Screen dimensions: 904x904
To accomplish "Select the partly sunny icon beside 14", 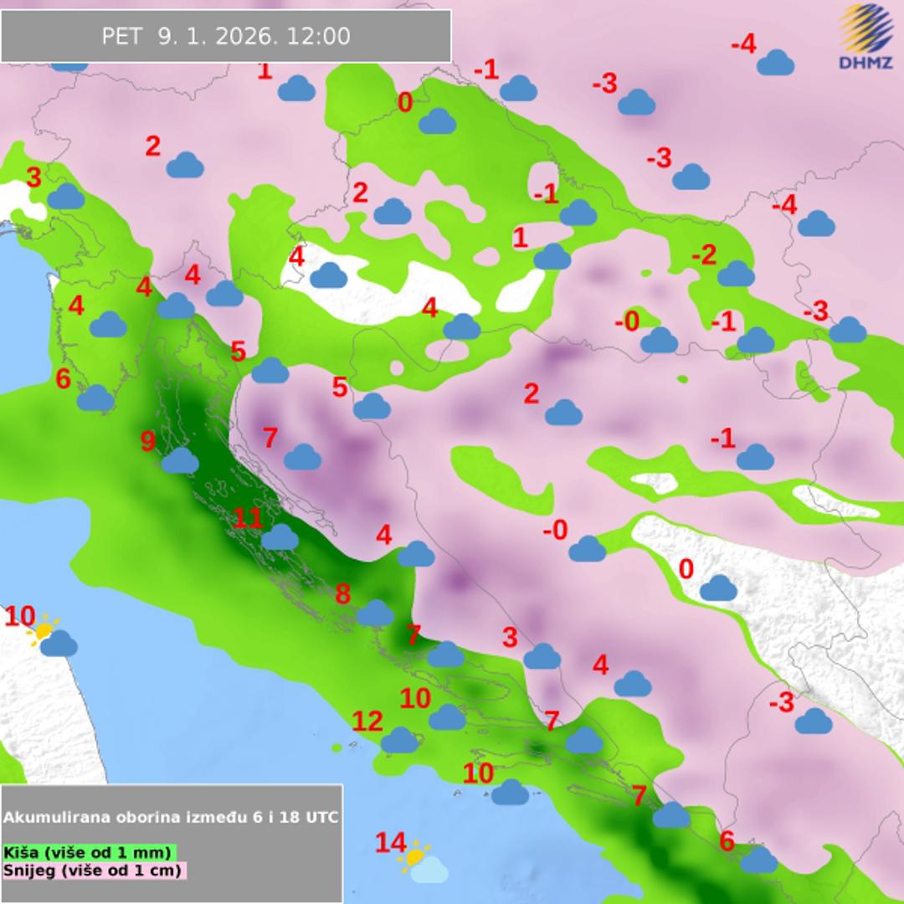I will [x=423, y=864].
